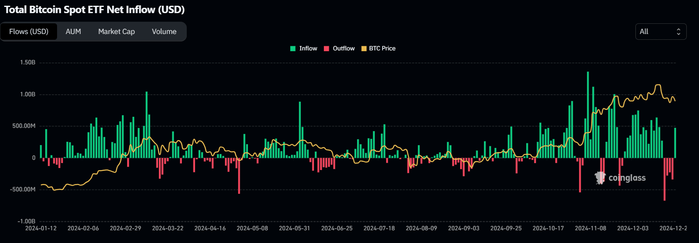Click the green Inflow legend square
Viewport: 699px width, 243px height.
coord(293,48)
